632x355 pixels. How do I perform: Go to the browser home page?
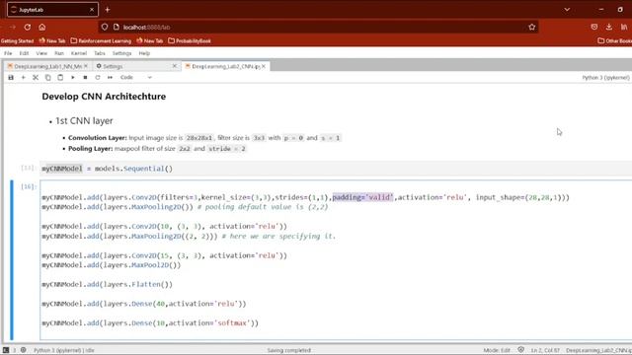click(41, 27)
